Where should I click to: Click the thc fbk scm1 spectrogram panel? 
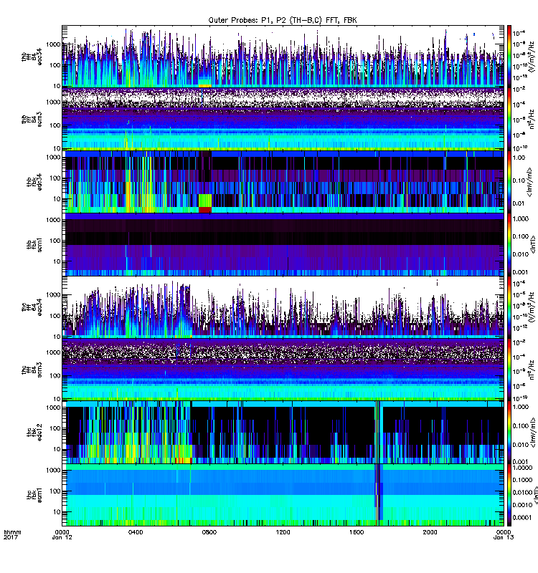coord(283,495)
